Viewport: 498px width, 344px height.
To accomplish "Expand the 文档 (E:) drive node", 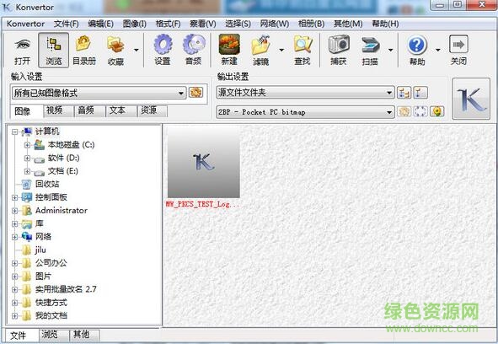I will [27, 171].
